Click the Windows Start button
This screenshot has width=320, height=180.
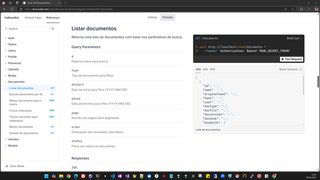(46, 176)
